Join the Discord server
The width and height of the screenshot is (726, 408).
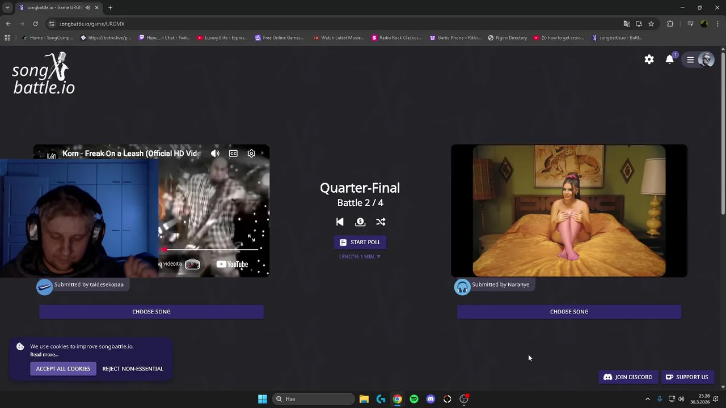[628, 377]
